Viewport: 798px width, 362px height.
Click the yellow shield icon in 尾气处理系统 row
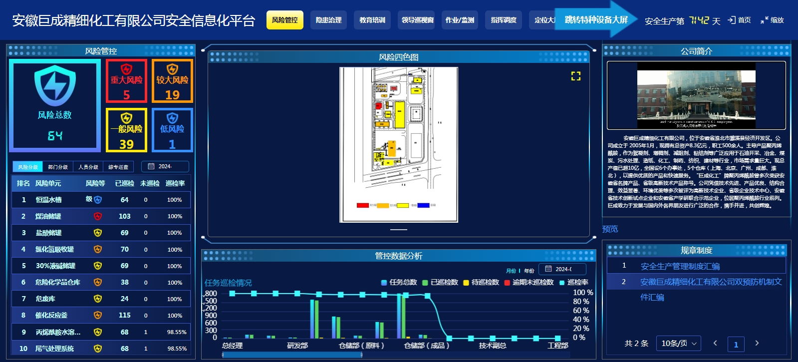[x=98, y=349]
